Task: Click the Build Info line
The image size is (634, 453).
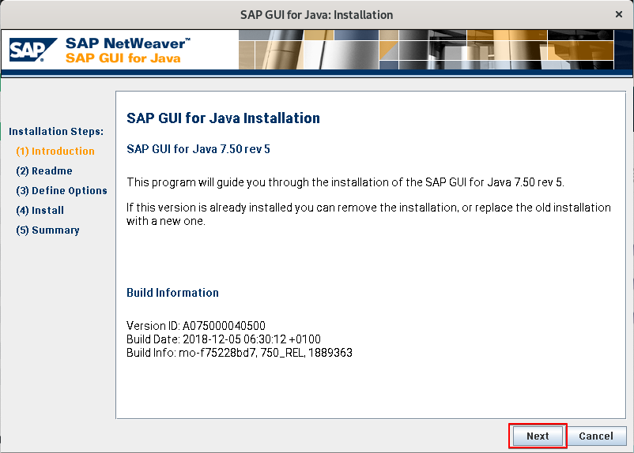Action: pyautogui.click(x=240, y=353)
